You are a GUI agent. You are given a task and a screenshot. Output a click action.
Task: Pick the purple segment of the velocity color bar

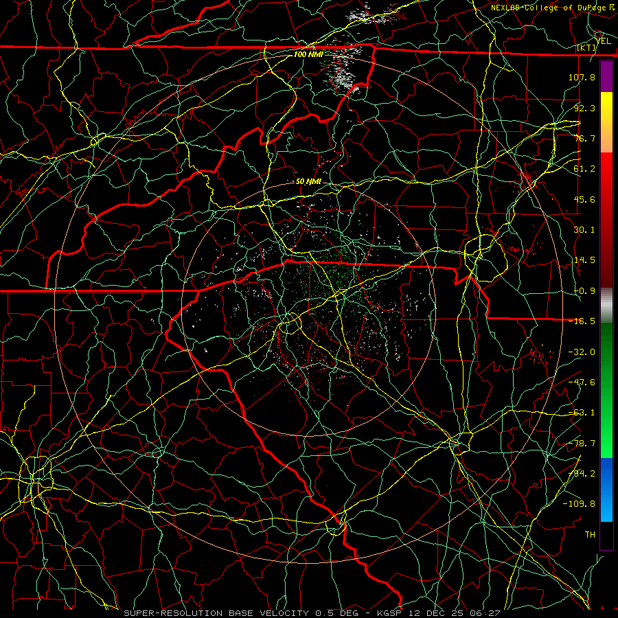point(606,76)
